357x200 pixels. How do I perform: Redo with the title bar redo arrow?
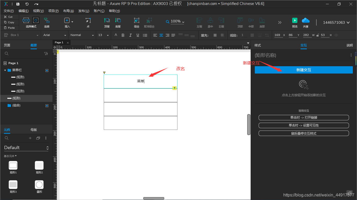tap(36, 4)
